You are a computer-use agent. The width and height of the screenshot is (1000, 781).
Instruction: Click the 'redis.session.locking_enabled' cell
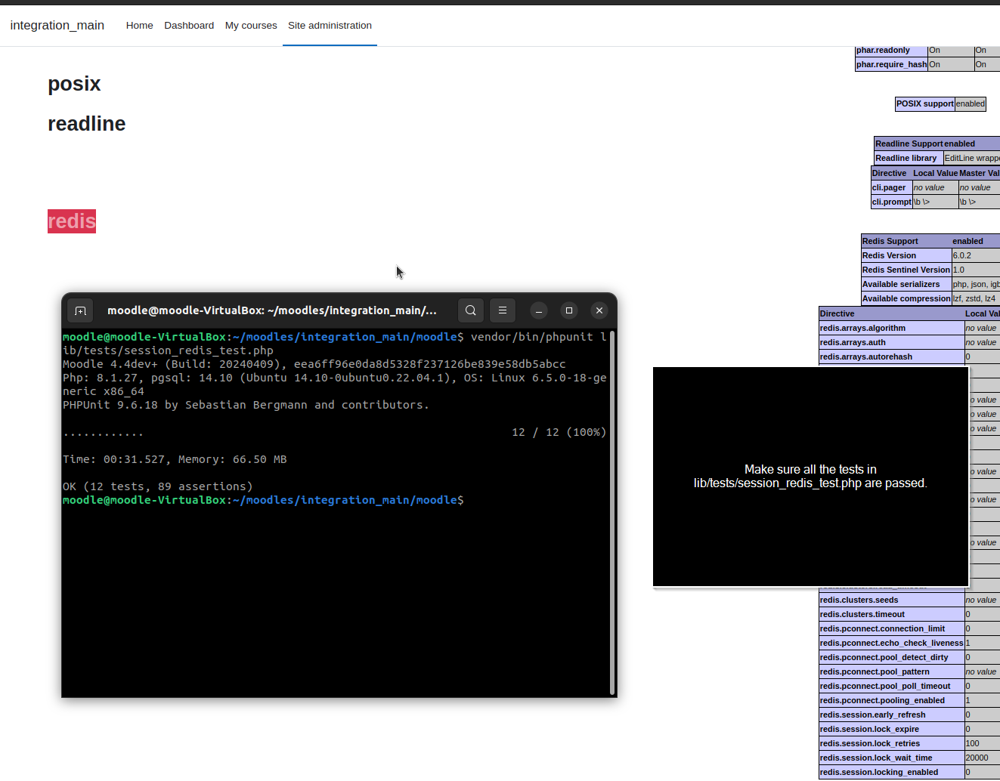(892, 772)
